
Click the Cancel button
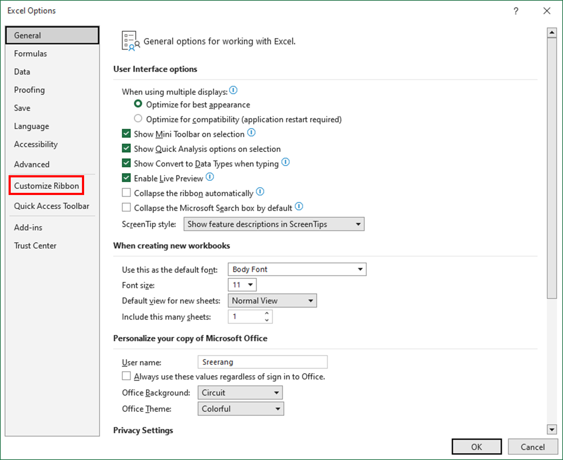(533, 447)
